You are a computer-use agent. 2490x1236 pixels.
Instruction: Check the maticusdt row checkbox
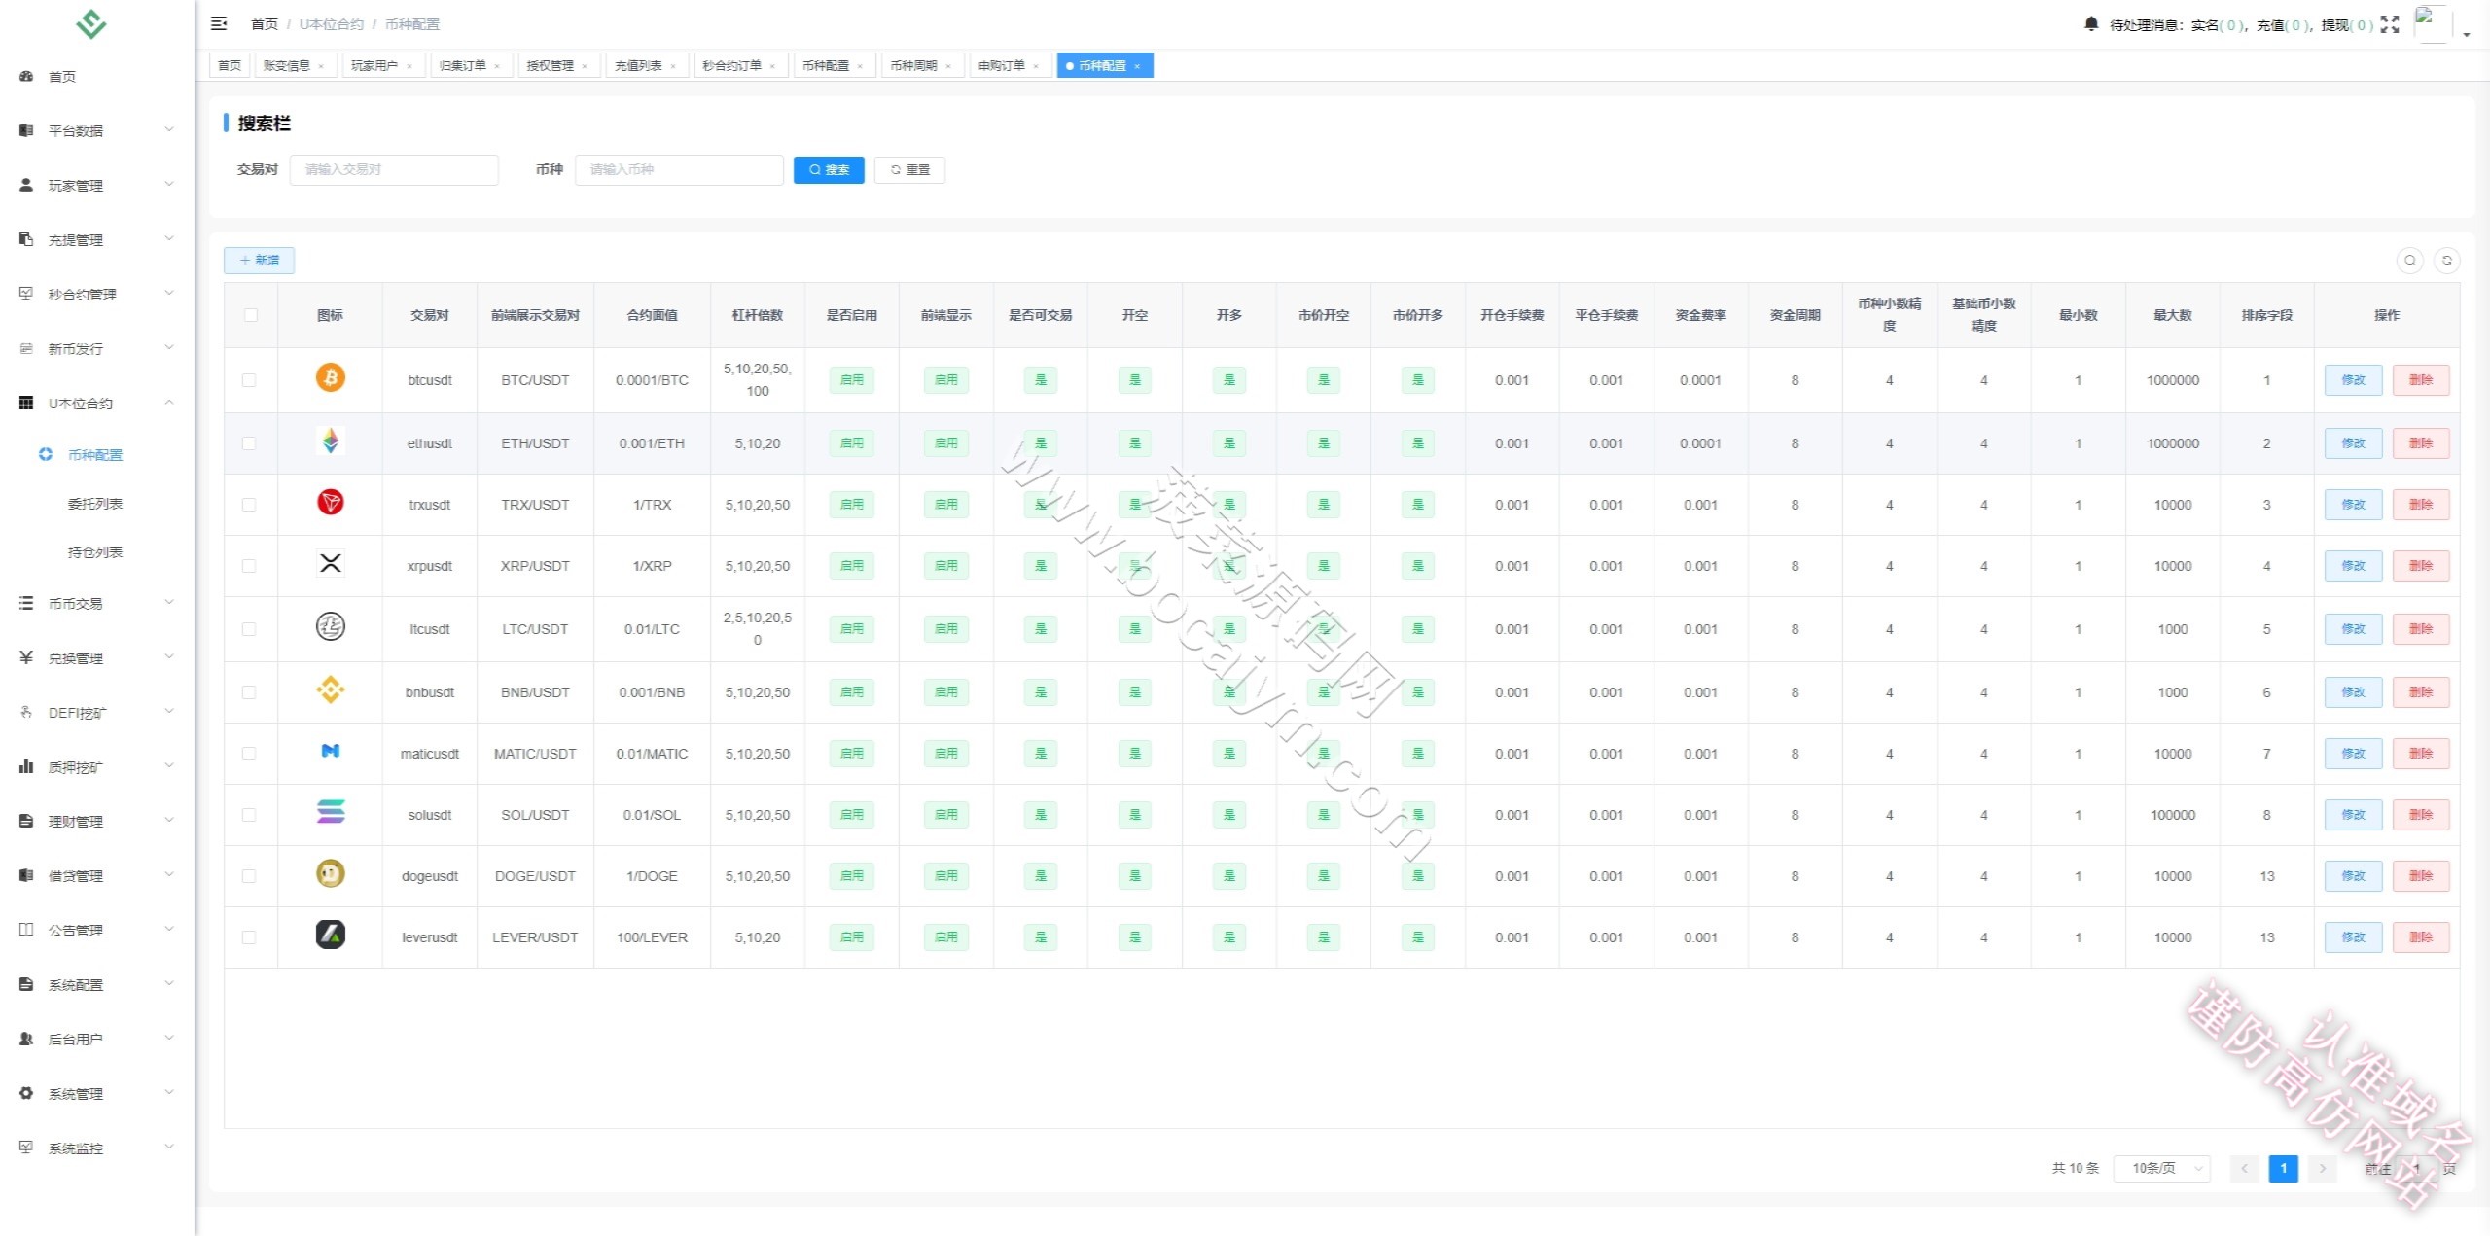[x=249, y=754]
